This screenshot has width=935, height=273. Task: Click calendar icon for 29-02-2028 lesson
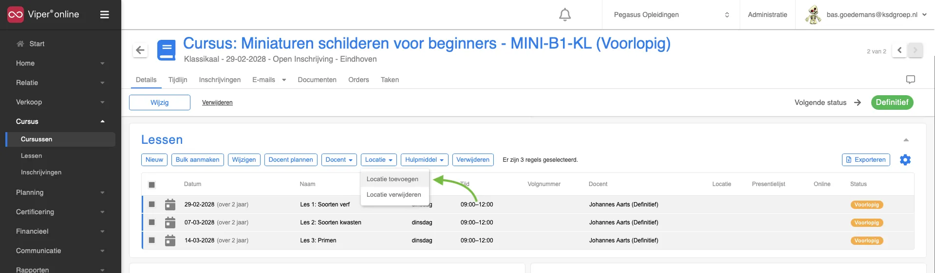tap(170, 205)
